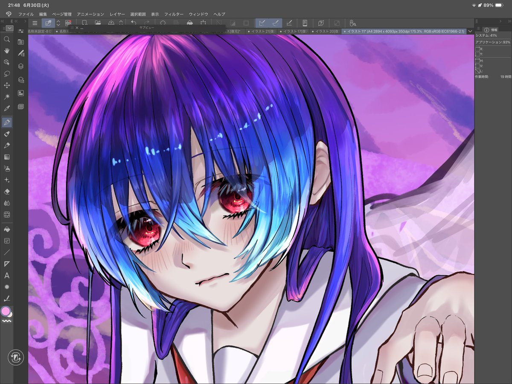Select the Fill bucket tool
512x384 pixels.
click(x=7, y=229)
